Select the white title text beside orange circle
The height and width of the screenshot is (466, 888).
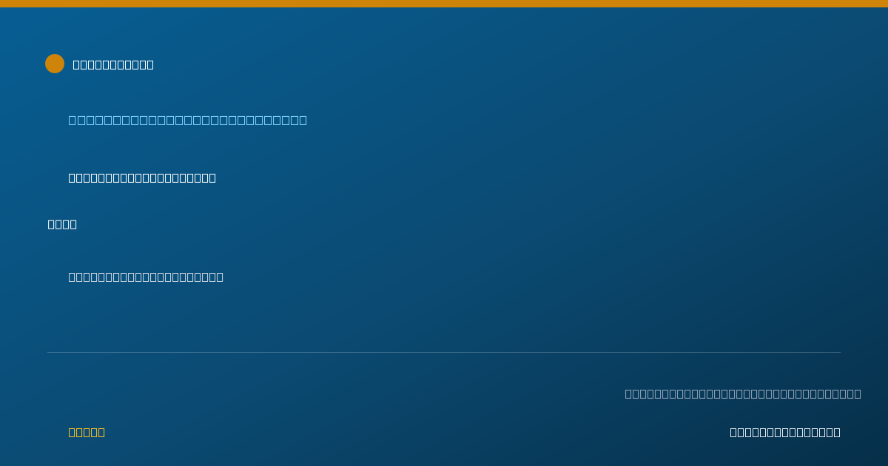tap(113, 64)
